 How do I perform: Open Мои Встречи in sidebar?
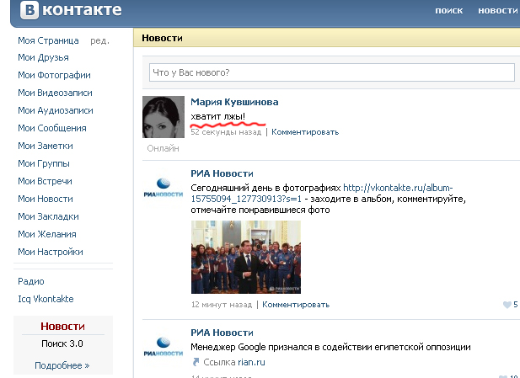(46, 181)
